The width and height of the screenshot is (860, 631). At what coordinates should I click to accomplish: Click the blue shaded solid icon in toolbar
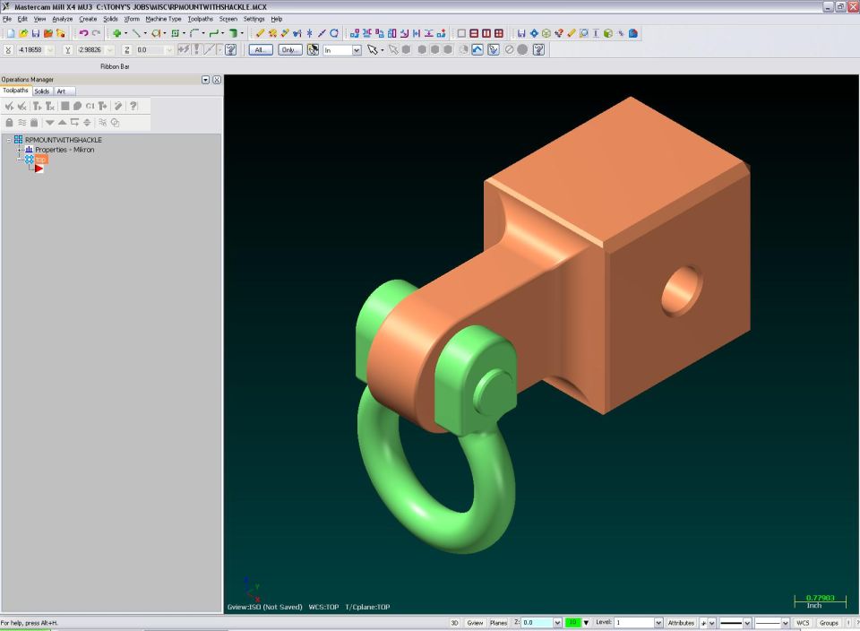[633, 33]
